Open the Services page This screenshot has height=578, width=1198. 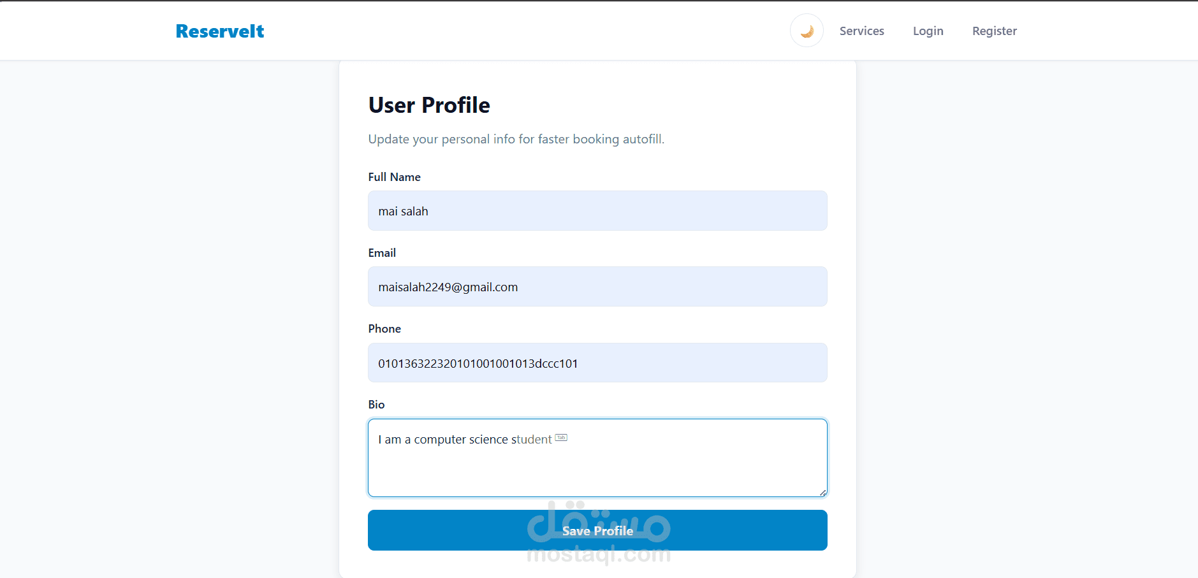pos(861,31)
